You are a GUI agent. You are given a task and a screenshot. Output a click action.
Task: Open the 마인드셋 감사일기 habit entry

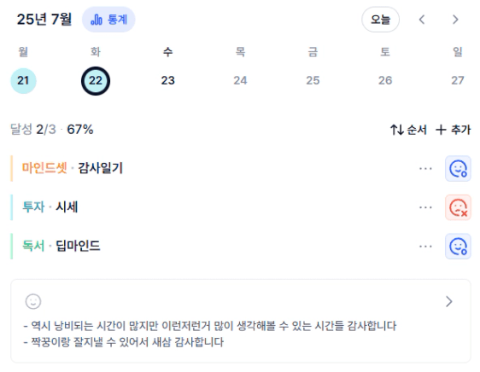[x=73, y=168]
